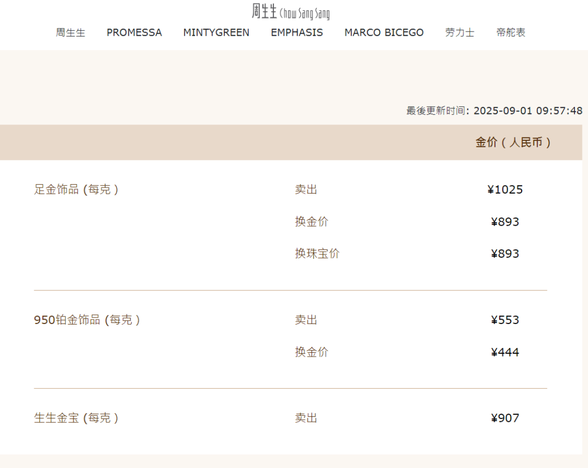Click the Chow Sang Sang logo
The width and height of the screenshot is (588, 468).
pyautogui.click(x=291, y=11)
